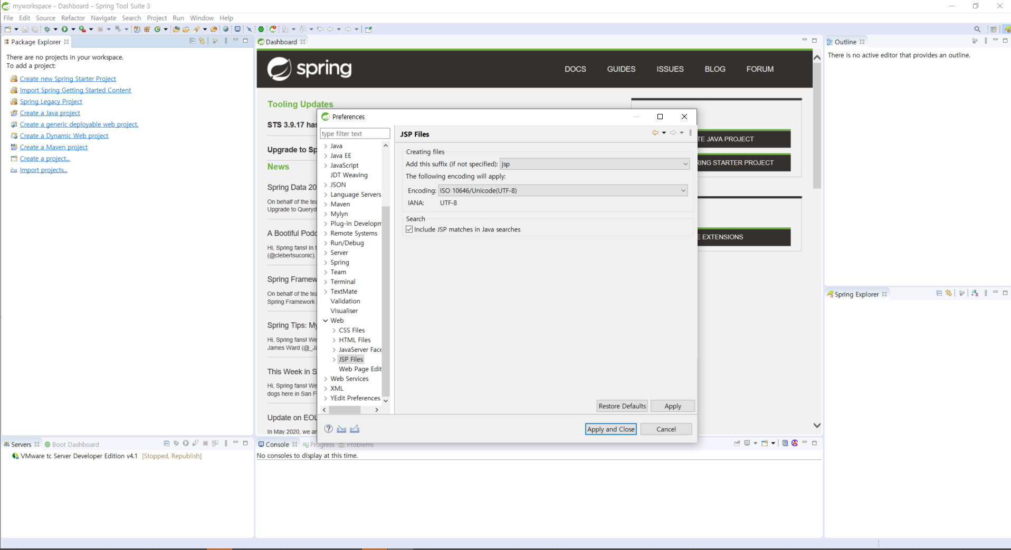This screenshot has width=1011, height=550.
Task: Click Restore Defaults button
Action: point(622,406)
